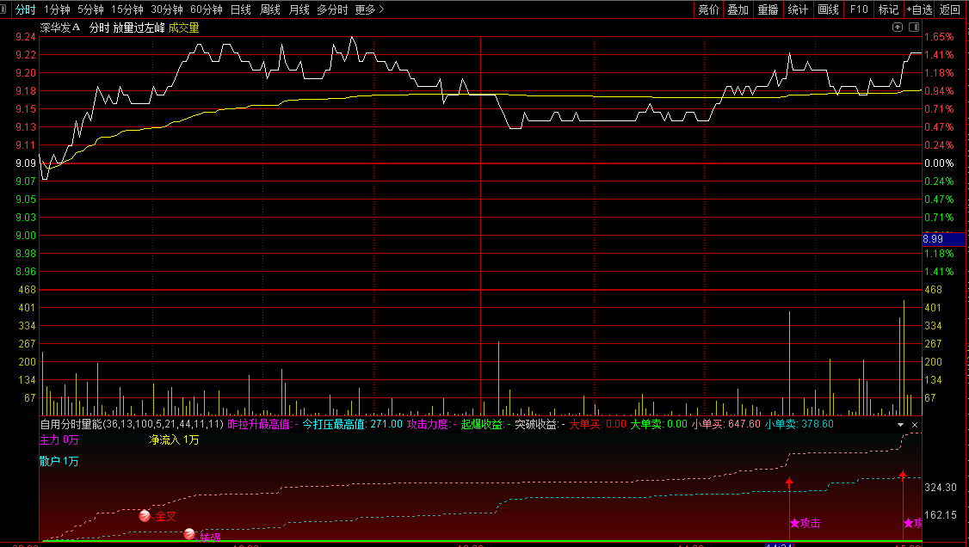The image size is (969, 547).
Task: Open F10 company information
Action: point(859,9)
